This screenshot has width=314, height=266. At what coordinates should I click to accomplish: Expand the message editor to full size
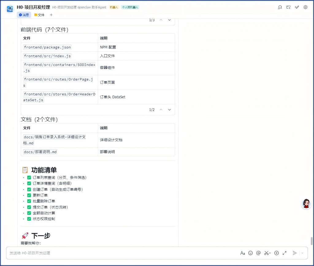285,253
